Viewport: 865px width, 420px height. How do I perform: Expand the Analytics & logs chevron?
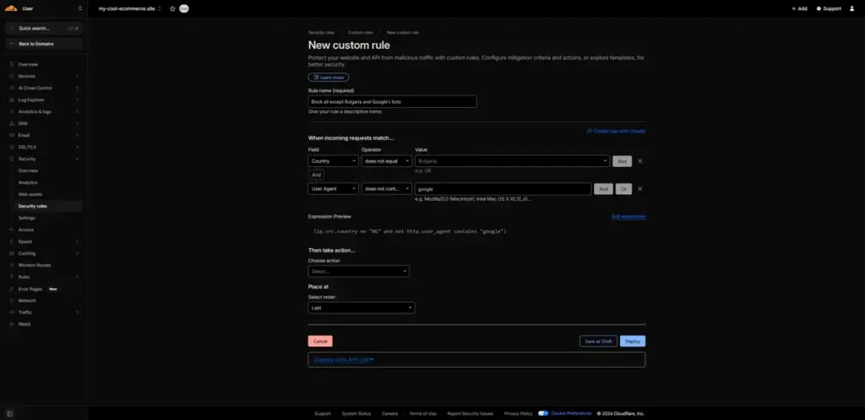pos(77,111)
